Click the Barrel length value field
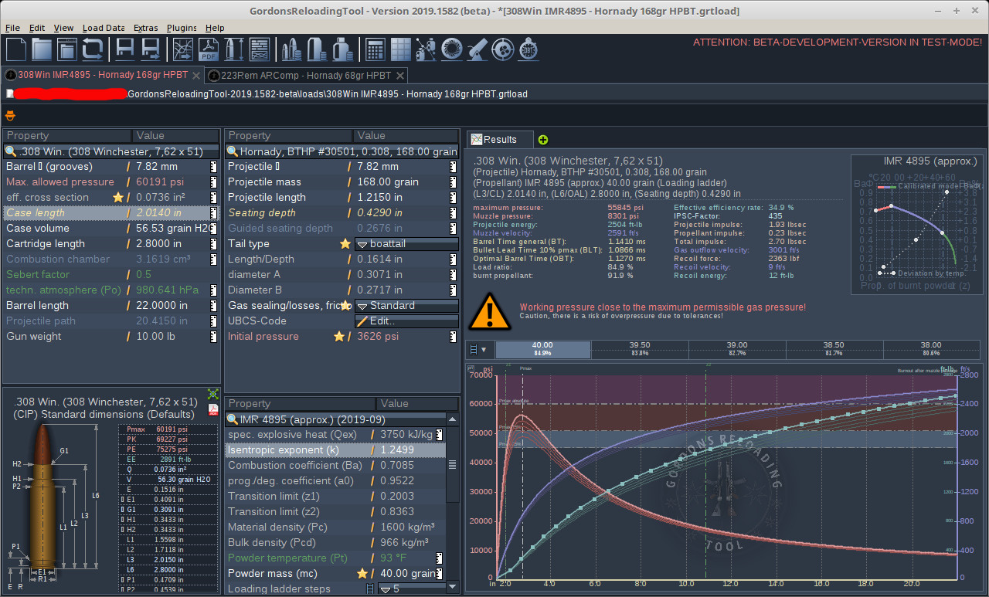This screenshot has width=989, height=597. (x=168, y=306)
